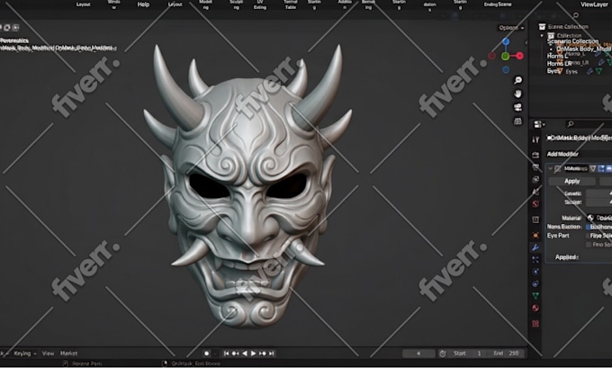Click the zoom magnifier viewport icon
This screenshot has height=368, width=612.
pyautogui.click(x=517, y=80)
